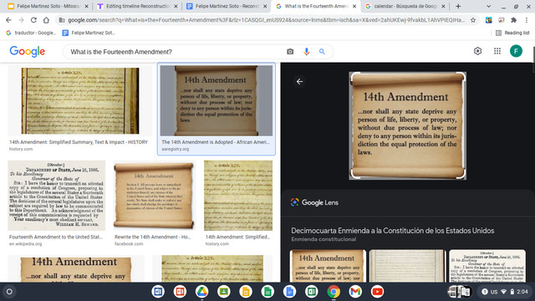Open Google Lens for the previewed image

tap(314, 202)
